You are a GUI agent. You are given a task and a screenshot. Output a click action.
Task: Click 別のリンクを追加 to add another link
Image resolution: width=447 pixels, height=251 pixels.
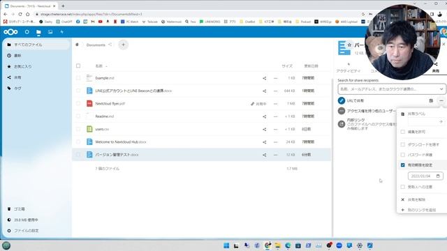point(422,210)
